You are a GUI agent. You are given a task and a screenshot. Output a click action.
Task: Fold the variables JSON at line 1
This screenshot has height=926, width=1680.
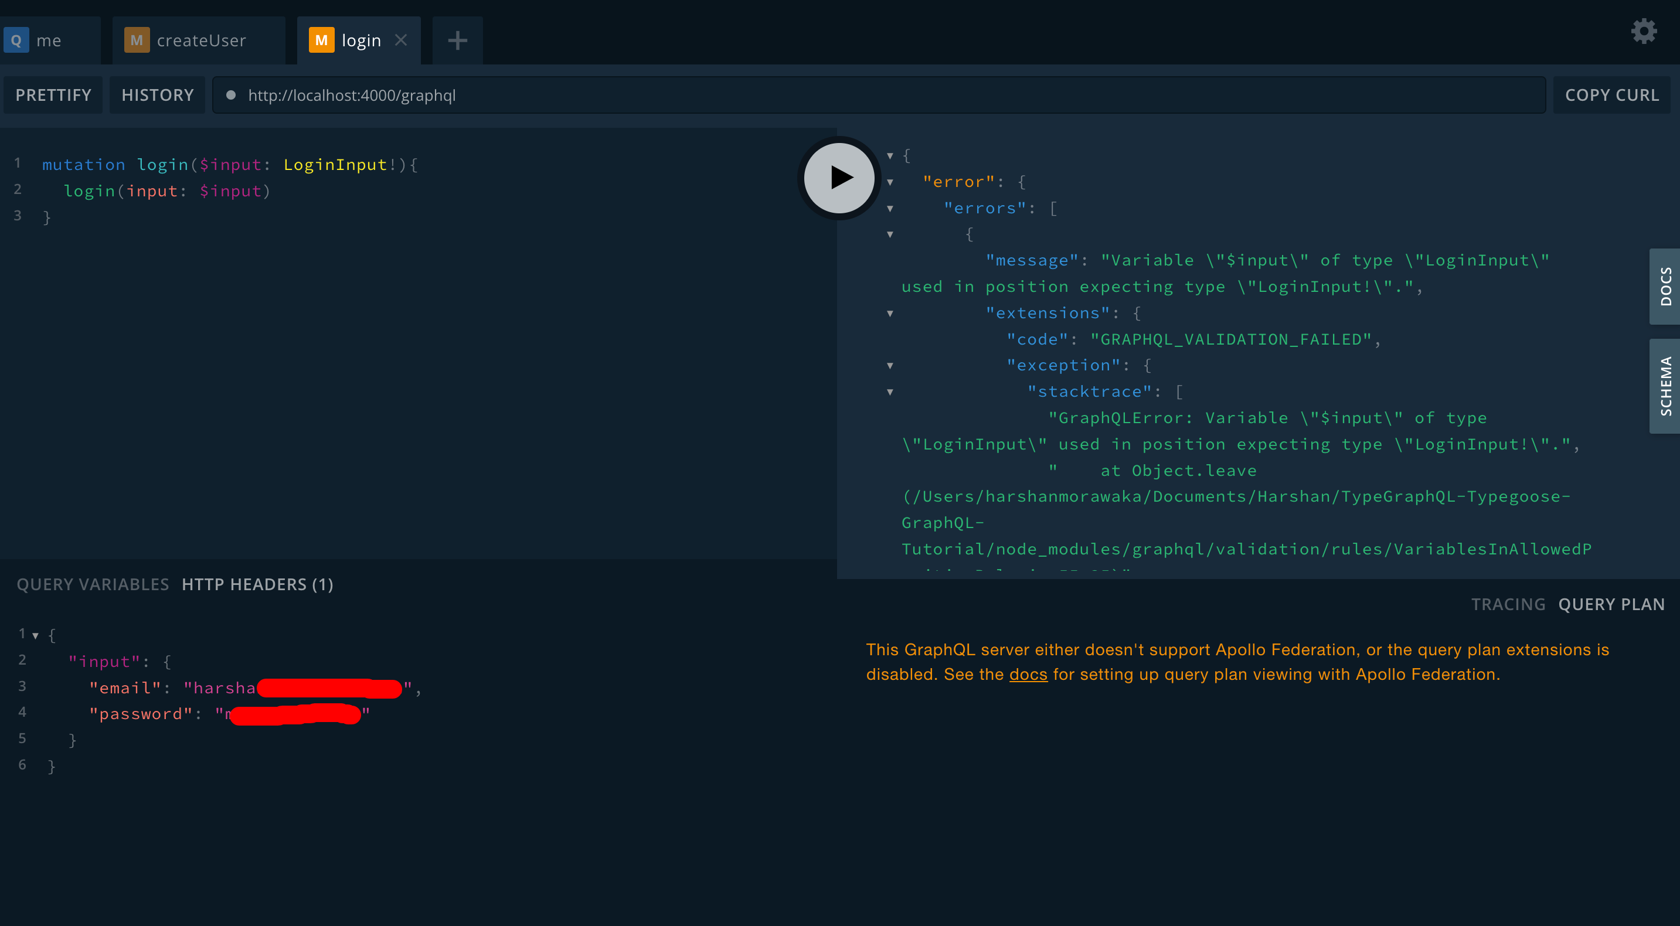(36, 635)
